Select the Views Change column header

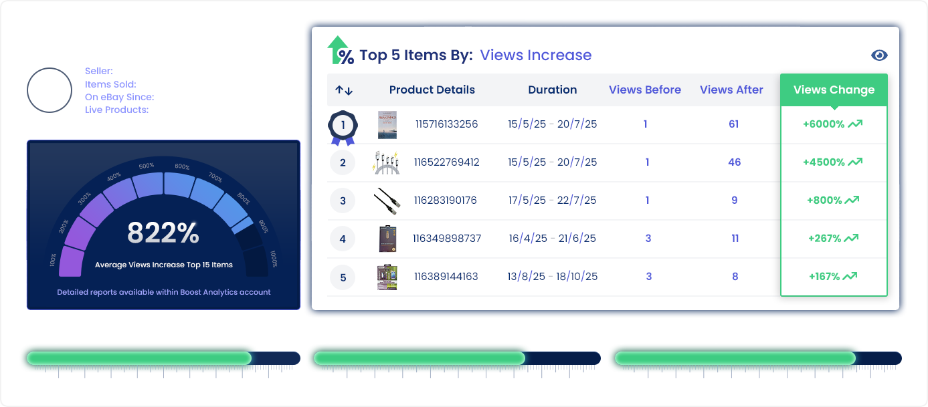(x=834, y=90)
